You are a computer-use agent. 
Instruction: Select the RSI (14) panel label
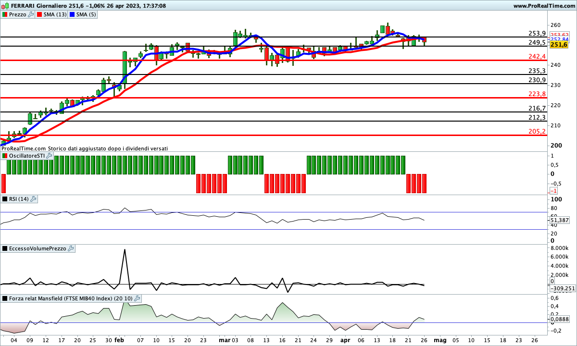pyautogui.click(x=19, y=198)
